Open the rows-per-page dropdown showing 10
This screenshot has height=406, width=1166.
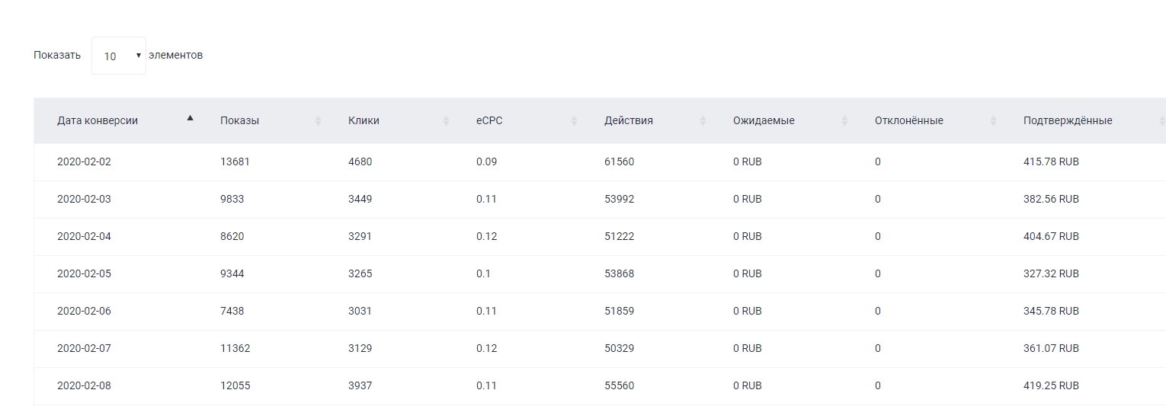[x=119, y=56]
